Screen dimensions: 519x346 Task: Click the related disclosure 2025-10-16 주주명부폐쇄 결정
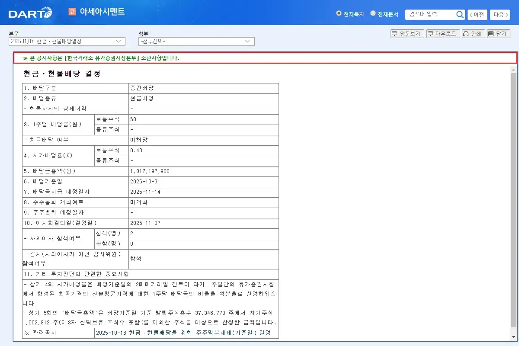[183, 333]
